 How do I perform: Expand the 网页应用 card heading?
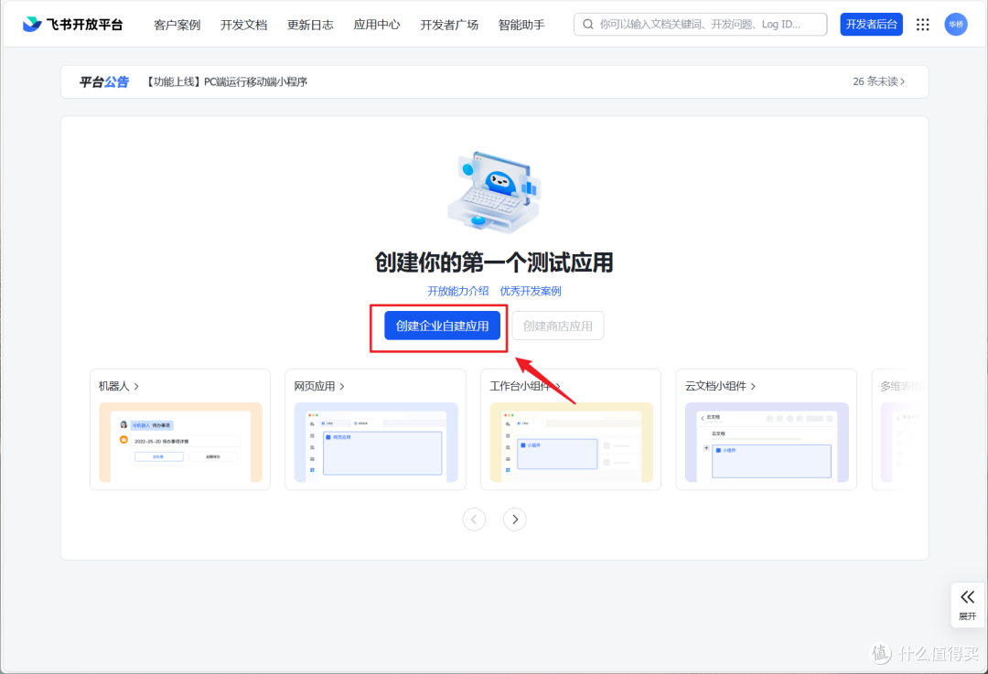[319, 386]
